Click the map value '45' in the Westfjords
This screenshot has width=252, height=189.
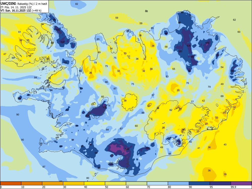pyautogui.click(x=48, y=59)
